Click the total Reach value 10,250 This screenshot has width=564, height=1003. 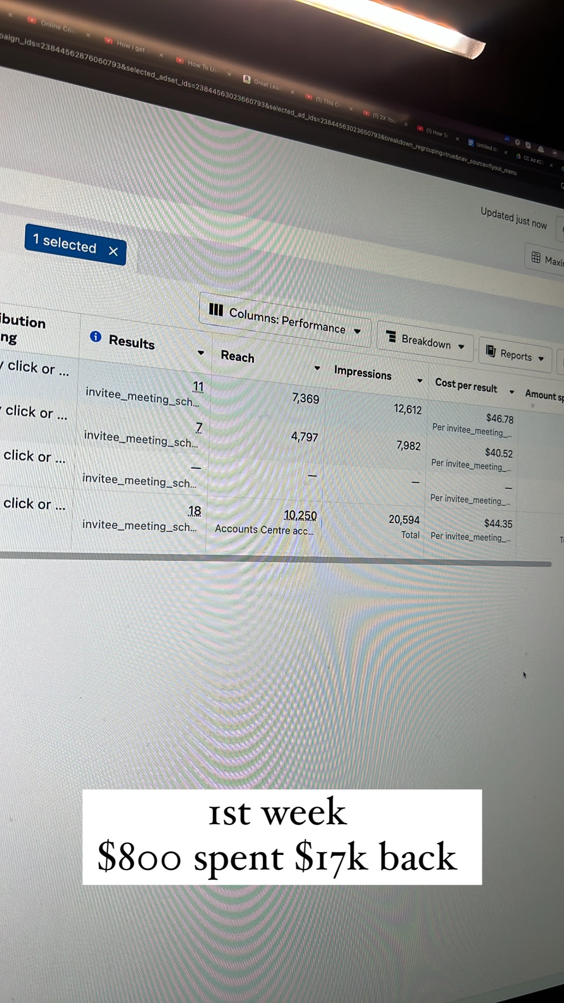pyautogui.click(x=300, y=515)
